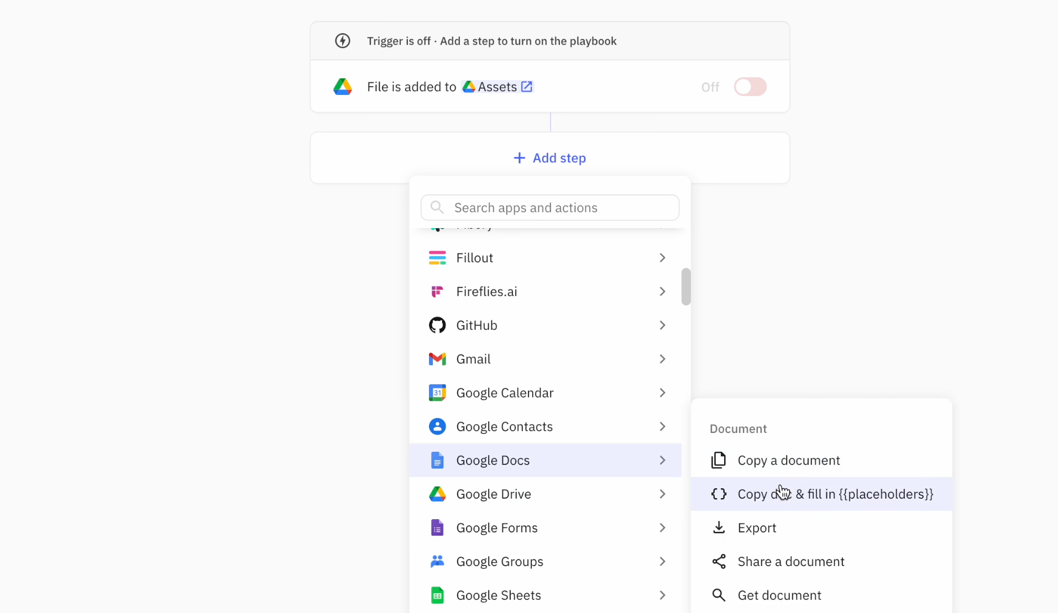Click the Google Drive icon in app list

pos(437,494)
